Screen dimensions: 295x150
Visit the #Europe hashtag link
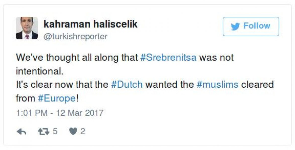(57, 98)
